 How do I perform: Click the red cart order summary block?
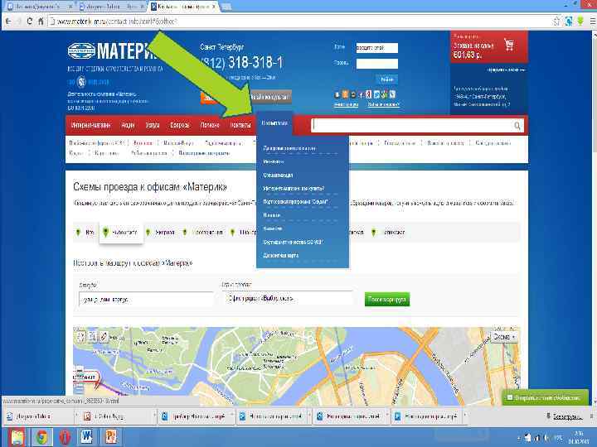coord(489,47)
